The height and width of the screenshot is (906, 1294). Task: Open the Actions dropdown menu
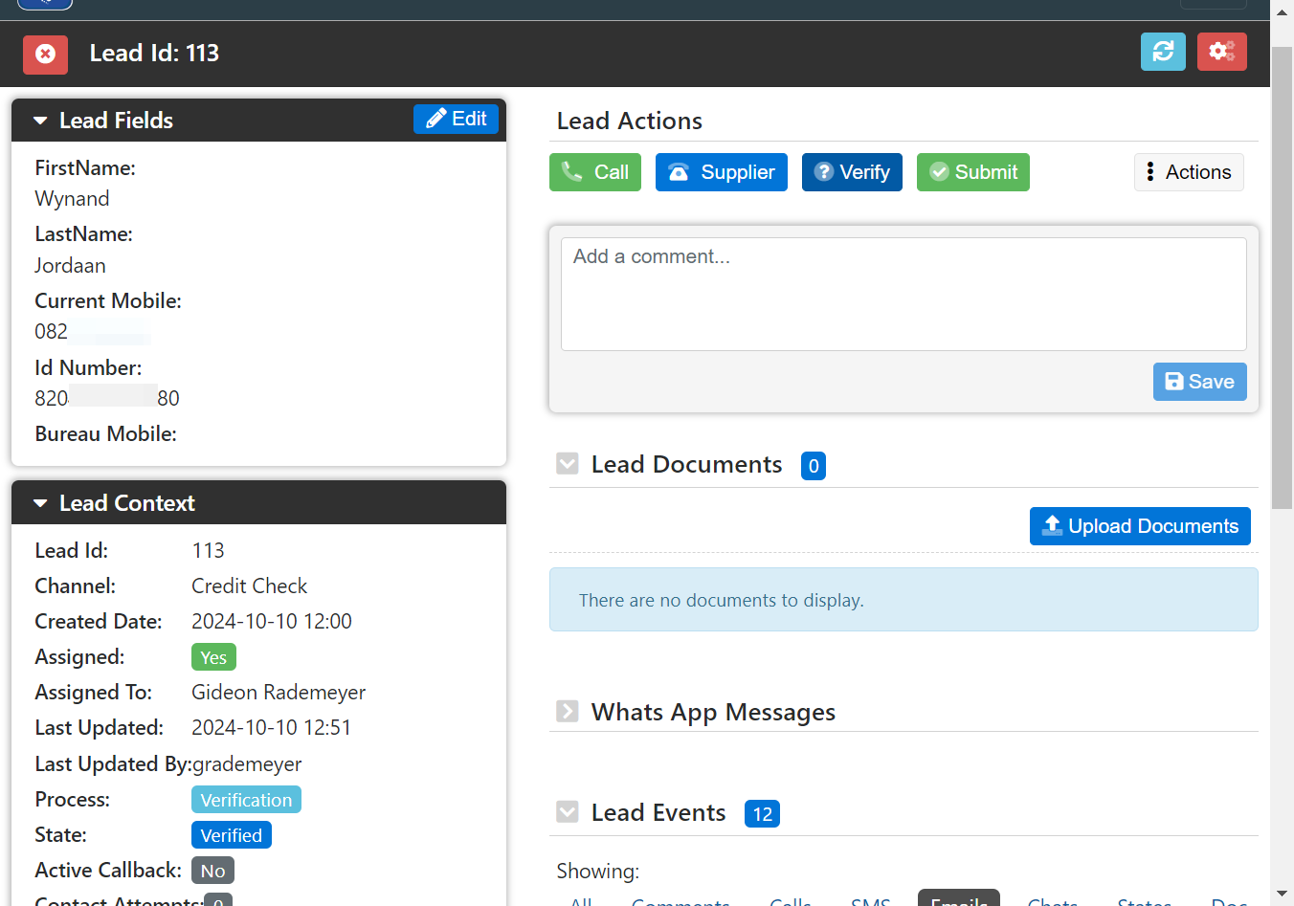[x=1189, y=172]
